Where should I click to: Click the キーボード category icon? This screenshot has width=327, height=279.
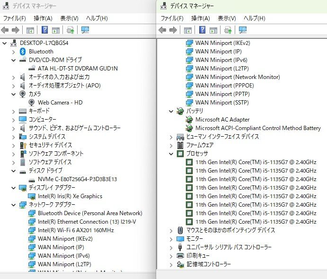click(23, 111)
